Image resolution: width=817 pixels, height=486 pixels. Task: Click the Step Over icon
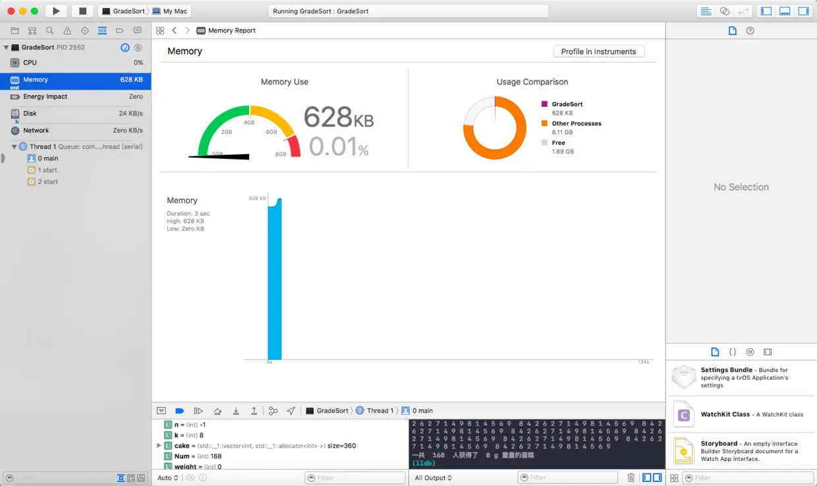point(217,411)
